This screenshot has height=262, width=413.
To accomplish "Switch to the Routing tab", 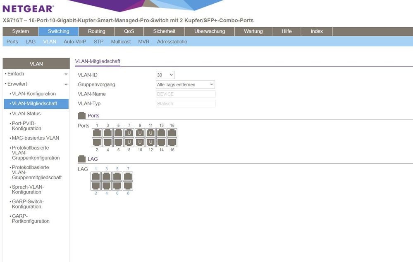I will [x=96, y=31].
